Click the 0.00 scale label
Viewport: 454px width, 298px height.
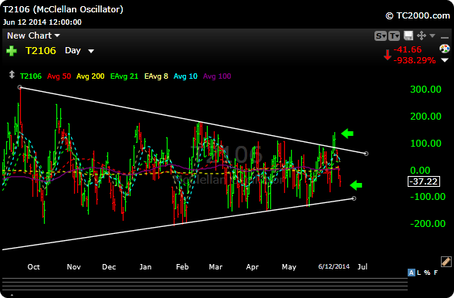pos(420,170)
